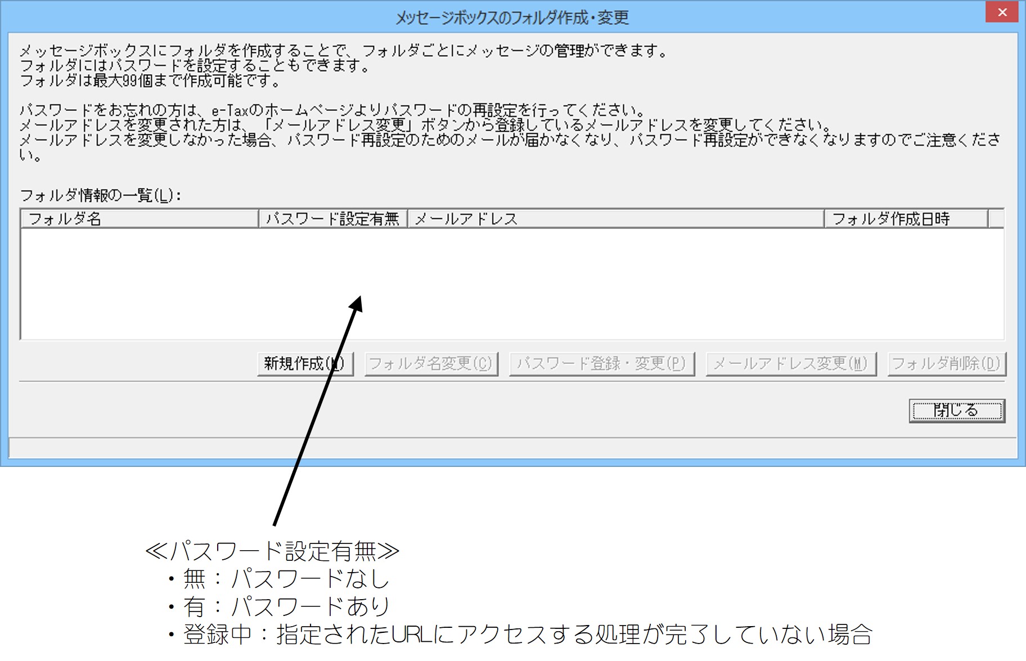Viewport: 1026px width, 661px height.
Task: Click the blank header cell after フォルダ作成日時
Action: point(996,219)
